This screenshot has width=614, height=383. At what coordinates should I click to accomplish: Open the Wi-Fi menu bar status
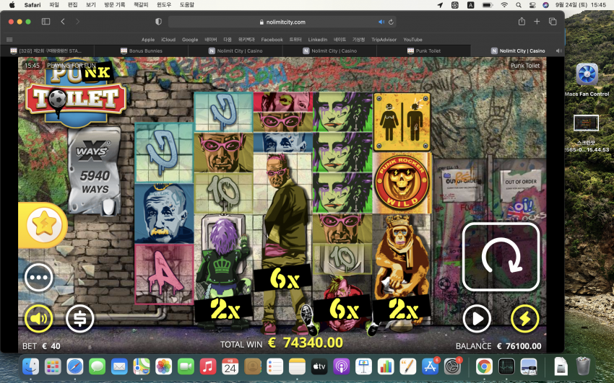[x=504, y=5]
